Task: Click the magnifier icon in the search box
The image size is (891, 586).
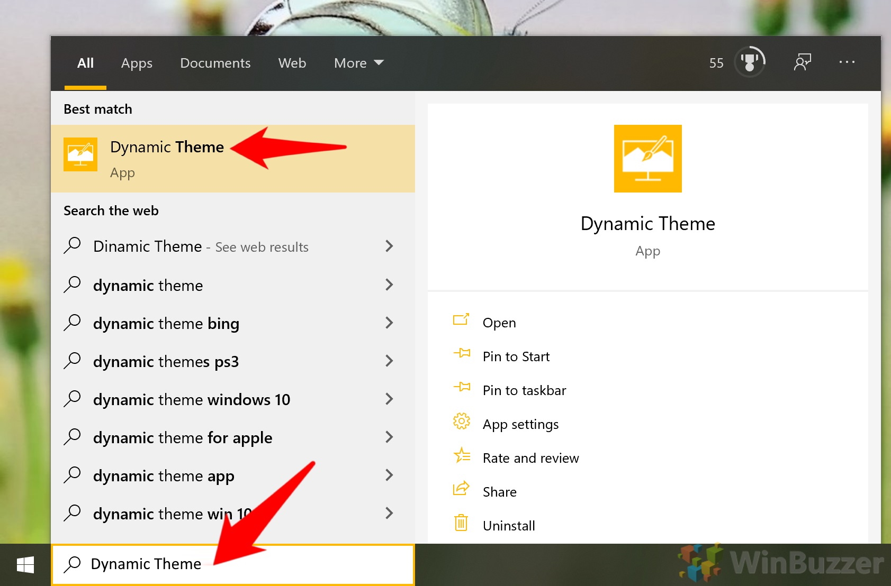Action: 72,564
